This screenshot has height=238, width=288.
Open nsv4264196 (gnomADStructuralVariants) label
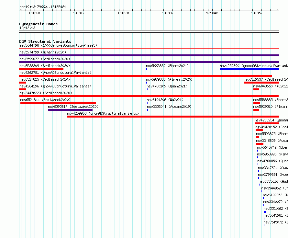55,86
